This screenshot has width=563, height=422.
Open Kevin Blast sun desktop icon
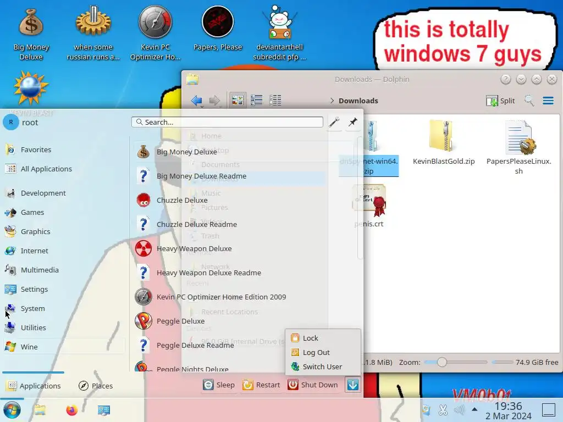tap(31, 88)
